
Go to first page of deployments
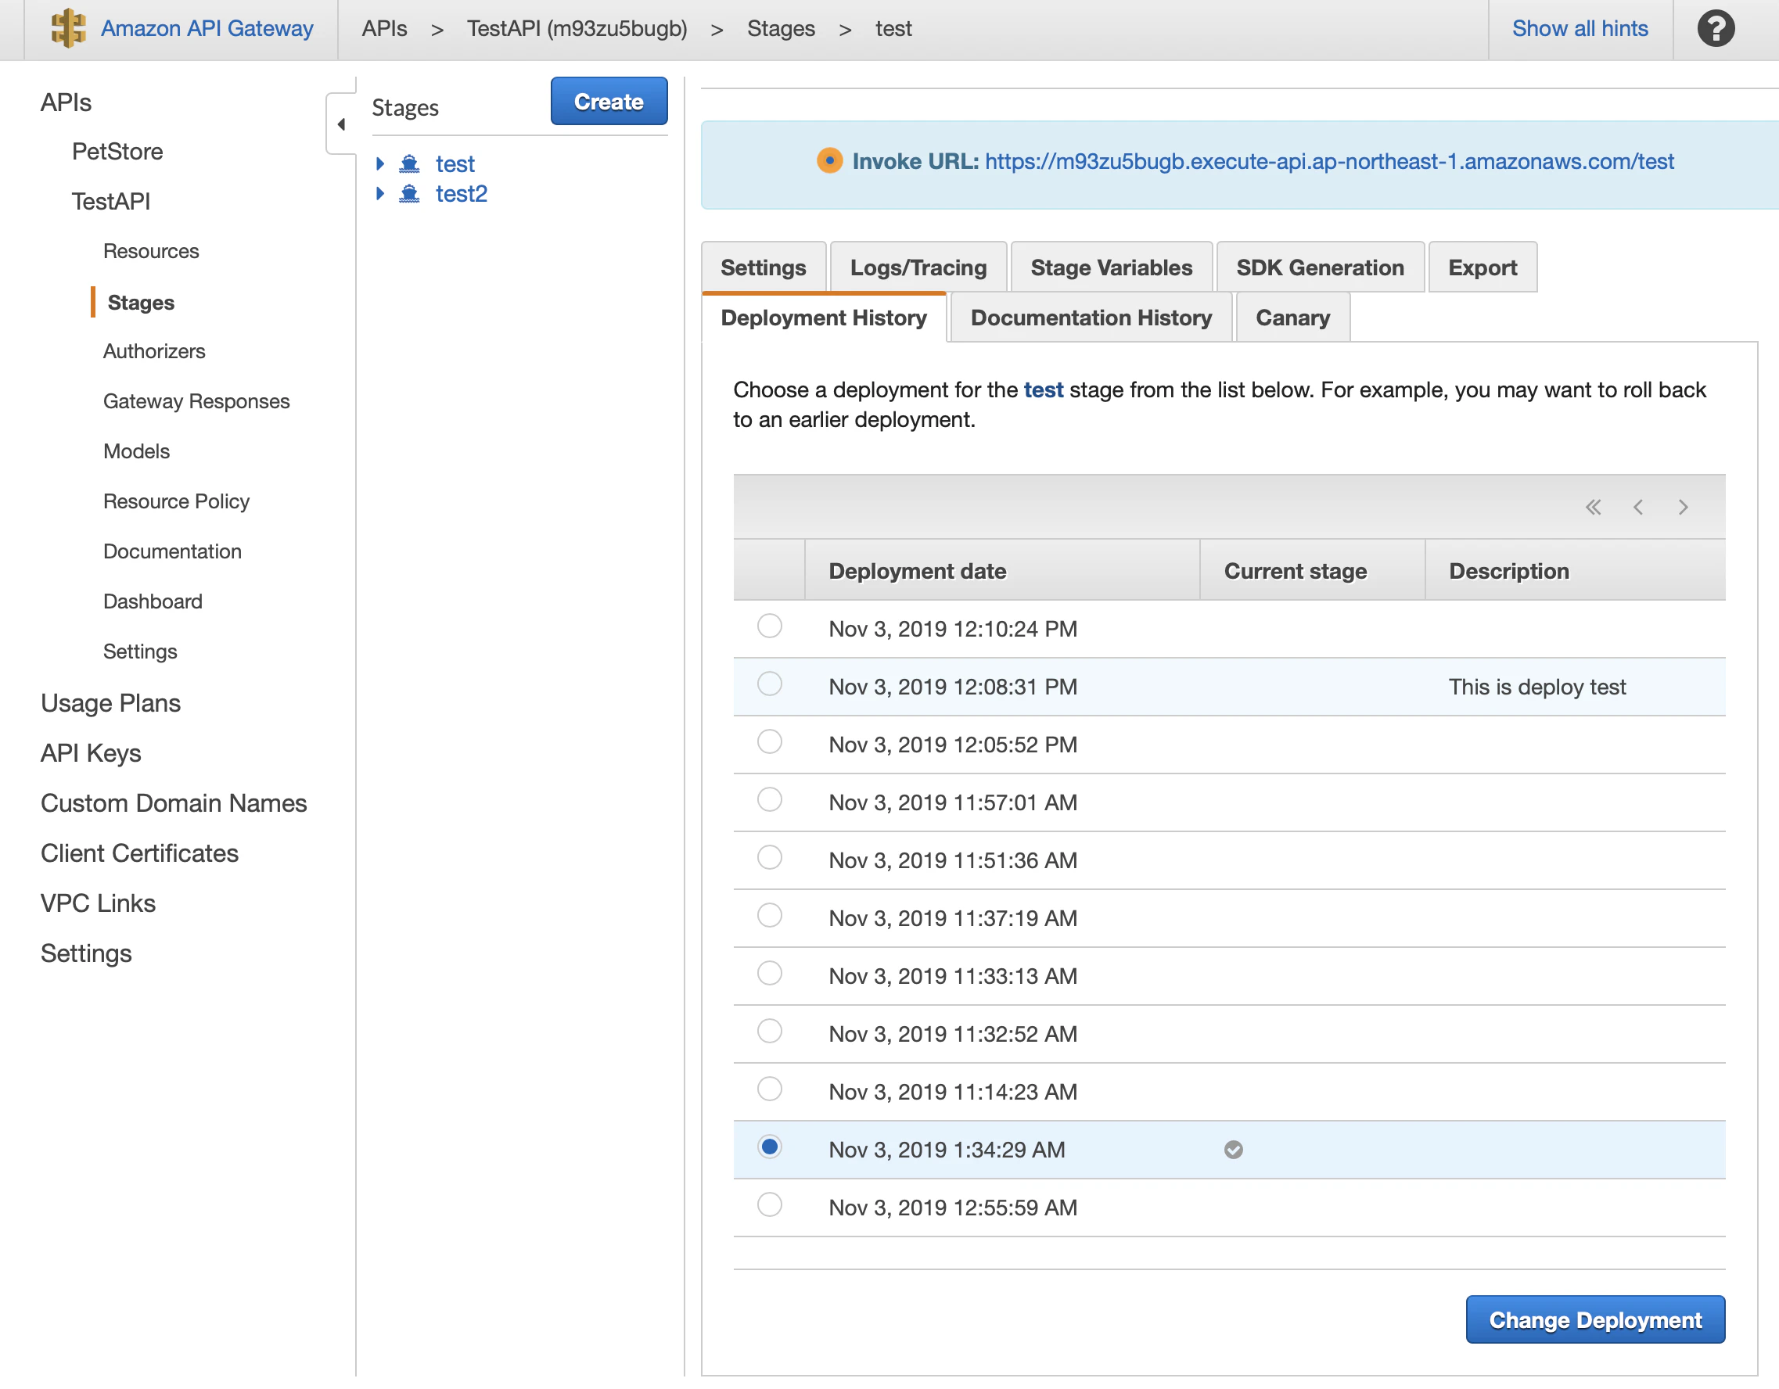[1594, 508]
